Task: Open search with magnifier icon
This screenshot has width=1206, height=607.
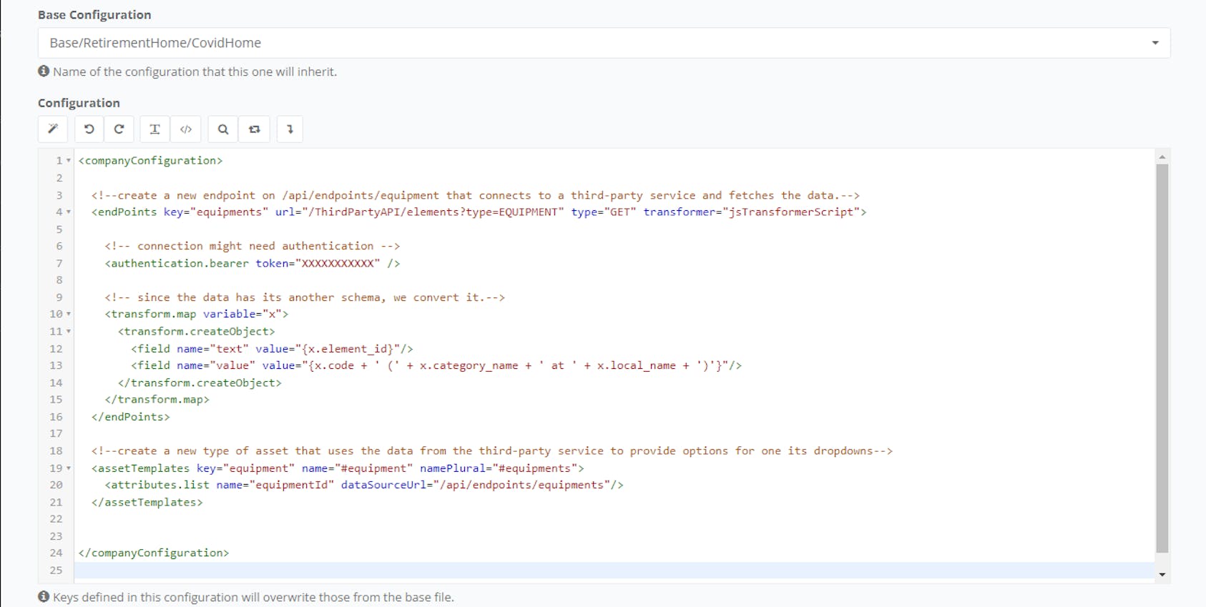Action: click(x=223, y=129)
